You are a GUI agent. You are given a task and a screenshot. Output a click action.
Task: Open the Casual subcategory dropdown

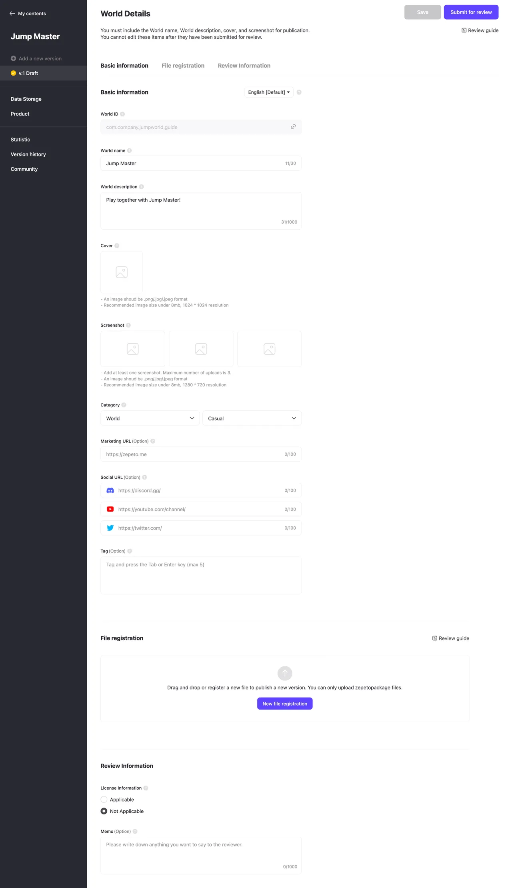[252, 418]
